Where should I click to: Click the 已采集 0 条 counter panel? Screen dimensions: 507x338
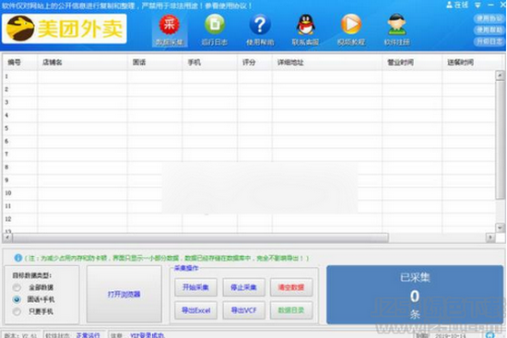(415, 295)
